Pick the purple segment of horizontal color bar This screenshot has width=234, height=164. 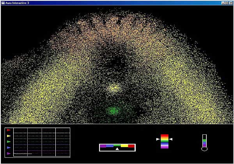coord(103,146)
